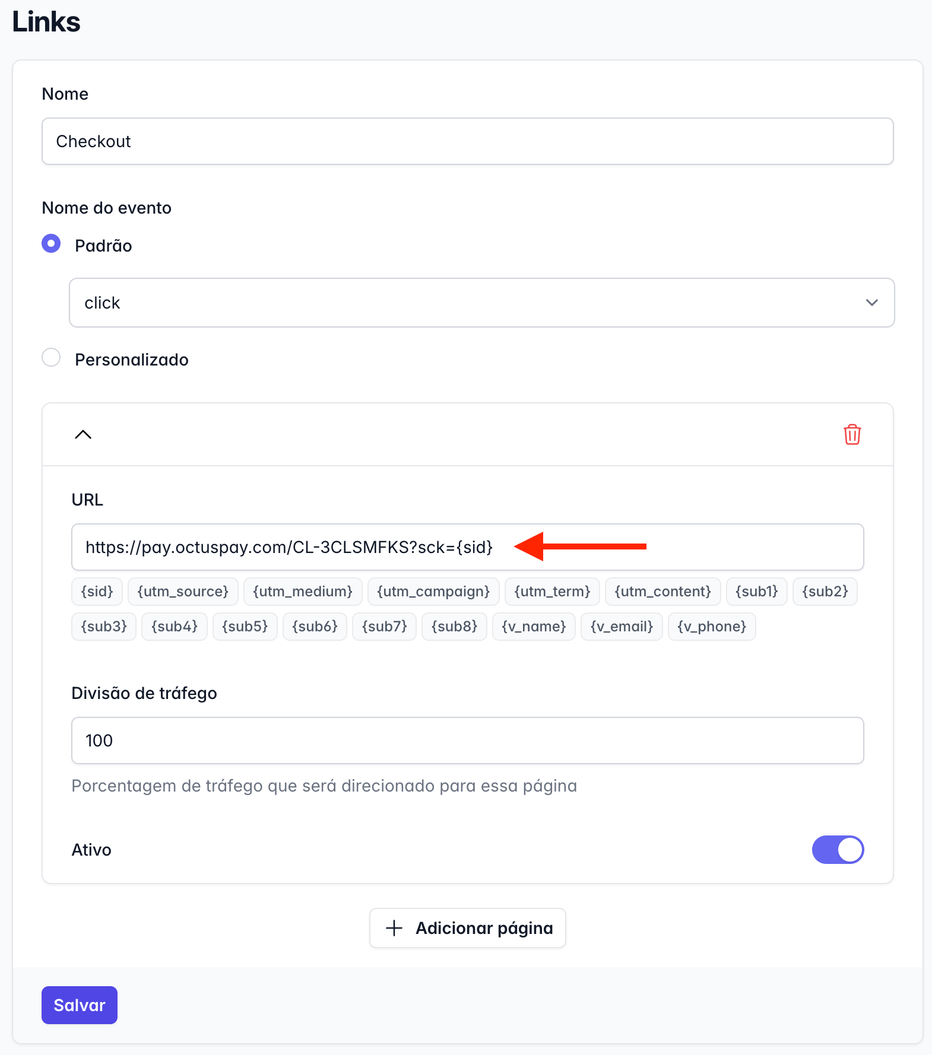Viewport: 932px width, 1055px height.
Task: Click the Adicionar página button
Action: (468, 928)
